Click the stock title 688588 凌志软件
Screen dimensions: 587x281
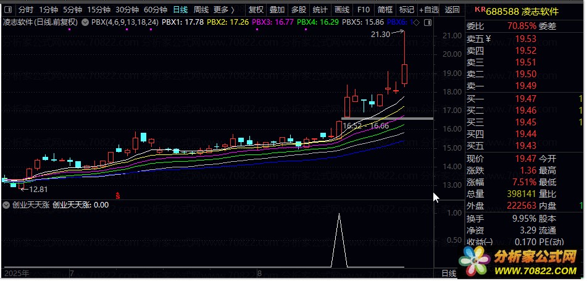click(x=523, y=12)
